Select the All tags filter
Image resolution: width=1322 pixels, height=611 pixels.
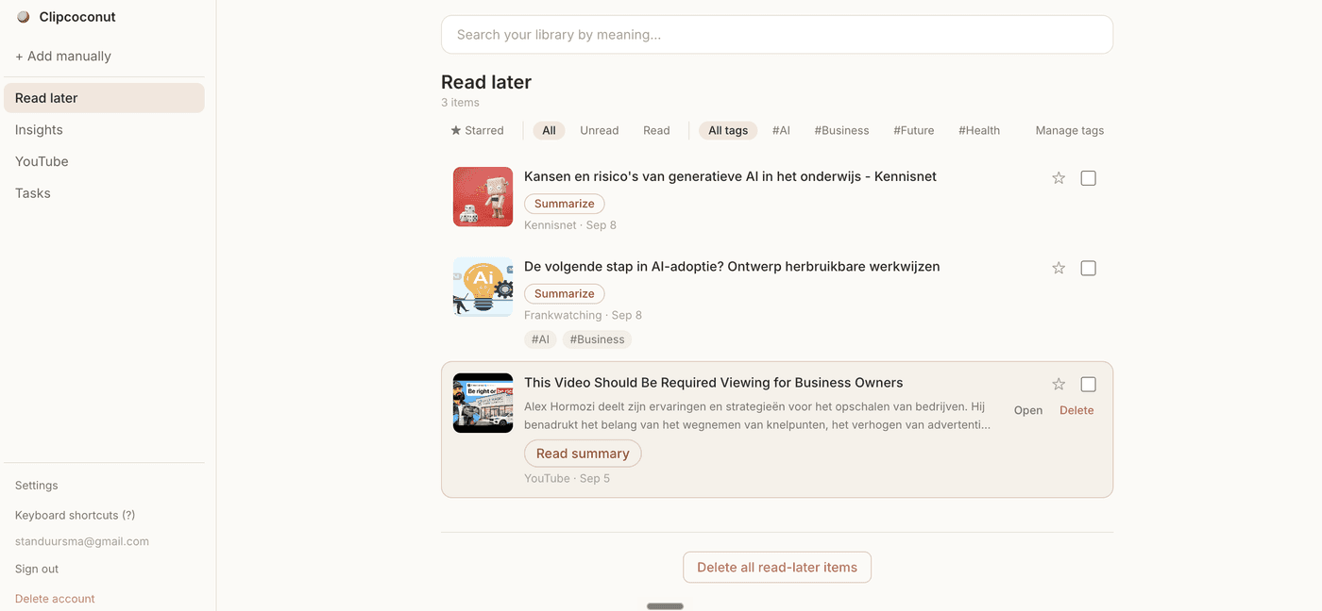(728, 131)
